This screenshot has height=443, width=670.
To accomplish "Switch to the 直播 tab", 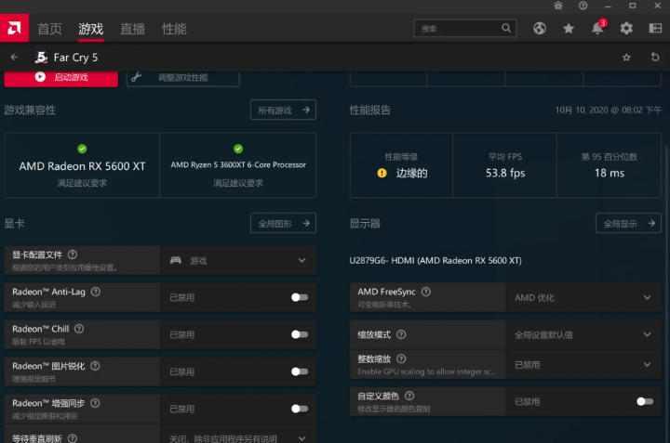I will (x=132, y=29).
